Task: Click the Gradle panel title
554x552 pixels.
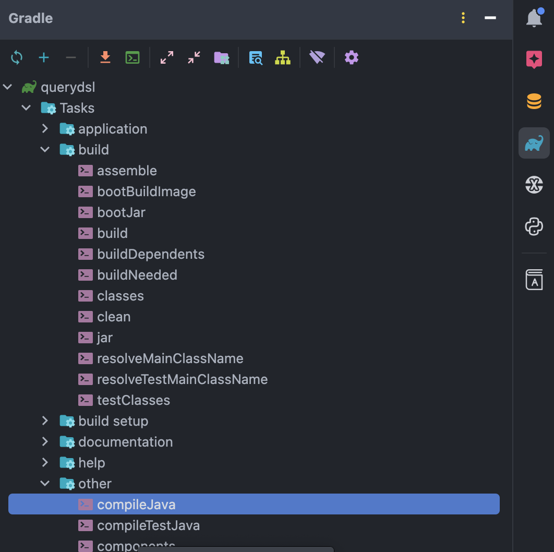Action: point(31,18)
